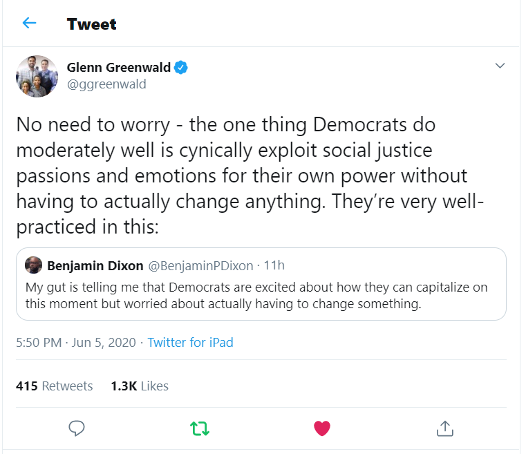View the 415 Retweets list

(55, 386)
